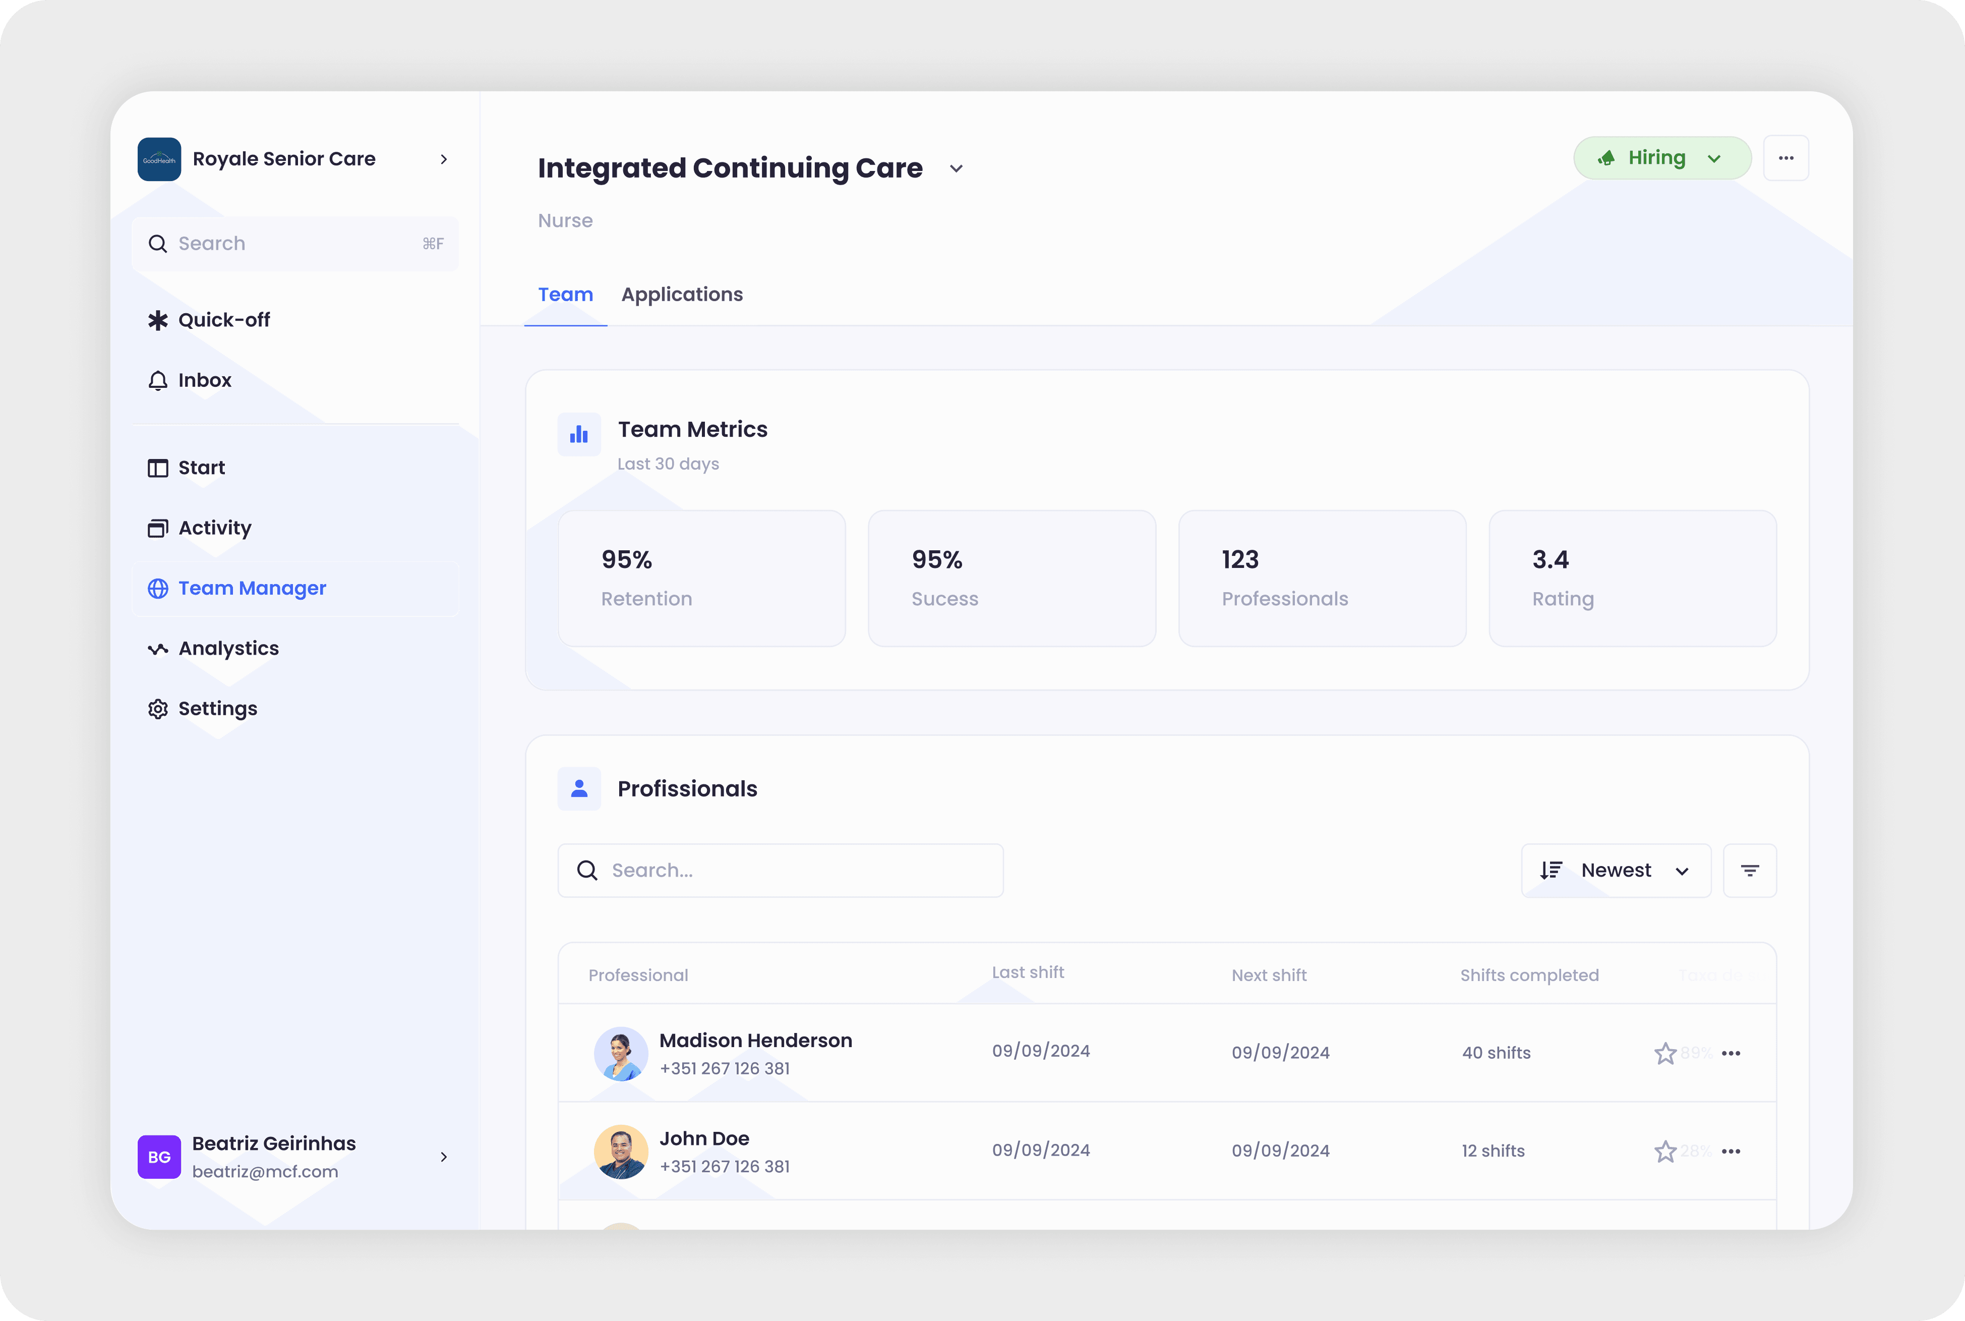
Task: Expand the Royale Senior Care organization chevron
Action: pos(444,159)
